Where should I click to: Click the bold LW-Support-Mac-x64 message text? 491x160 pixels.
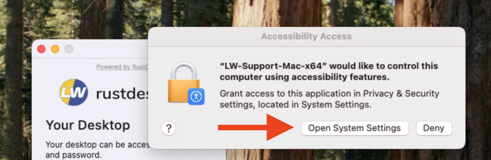[x=328, y=71]
